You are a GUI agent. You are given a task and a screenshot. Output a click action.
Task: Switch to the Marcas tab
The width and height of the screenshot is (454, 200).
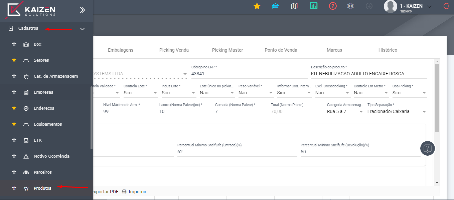point(334,50)
